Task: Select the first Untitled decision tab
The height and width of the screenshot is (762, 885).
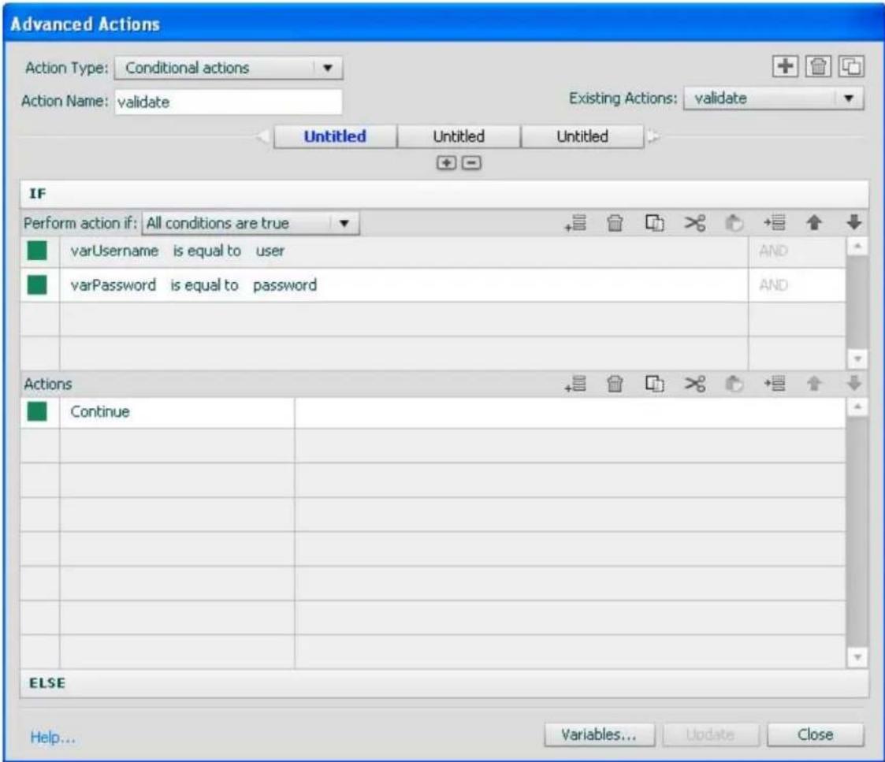Action: [335, 136]
